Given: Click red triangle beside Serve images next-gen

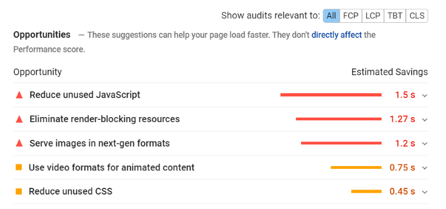Looking at the screenshot, I should (20, 143).
